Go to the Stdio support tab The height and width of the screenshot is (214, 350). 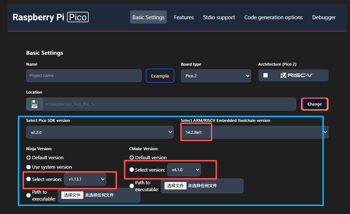[219, 17]
